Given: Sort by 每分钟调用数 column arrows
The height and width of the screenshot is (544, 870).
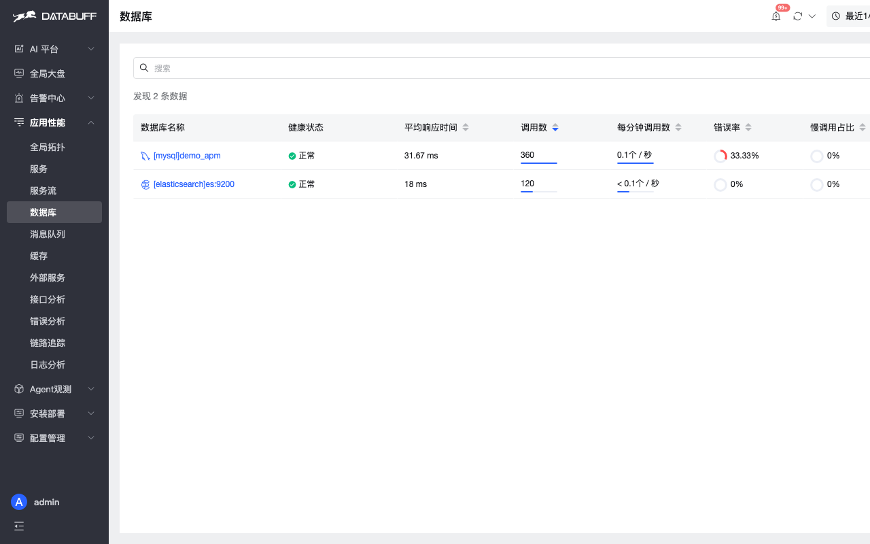Looking at the screenshot, I should point(678,128).
